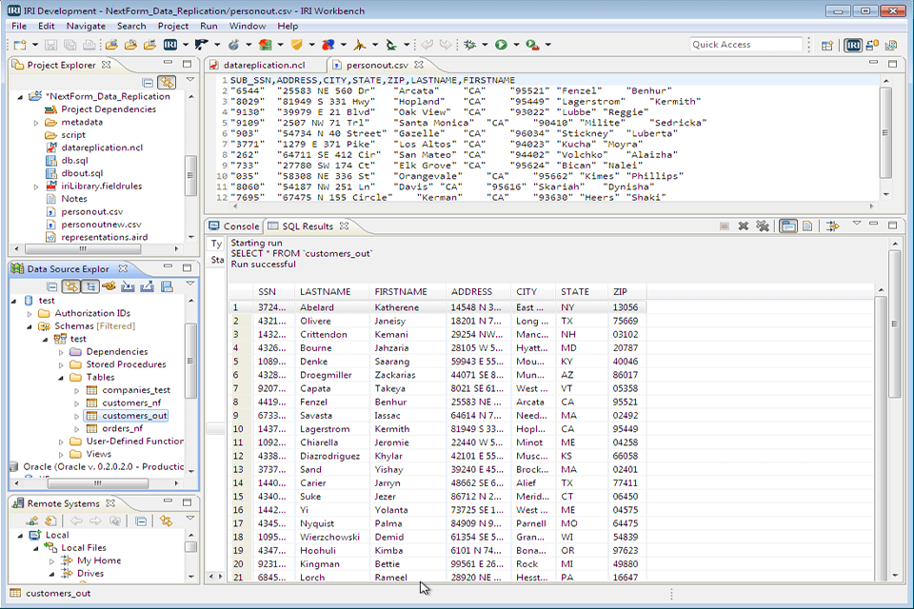Maximize the SQL Results view
914x609 pixels.
coord(892,225)
